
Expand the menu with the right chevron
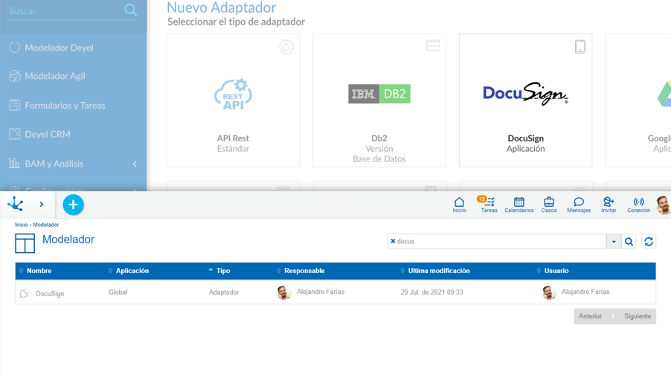42,205
